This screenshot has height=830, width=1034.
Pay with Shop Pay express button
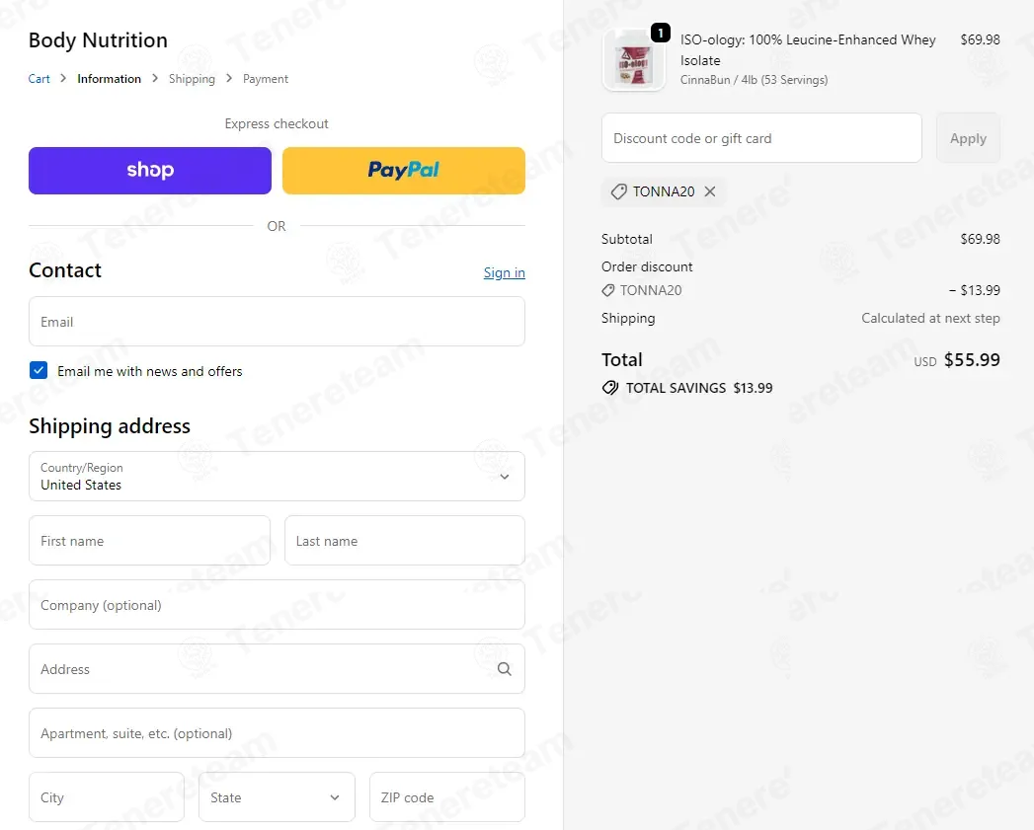(x=150, y=170)
